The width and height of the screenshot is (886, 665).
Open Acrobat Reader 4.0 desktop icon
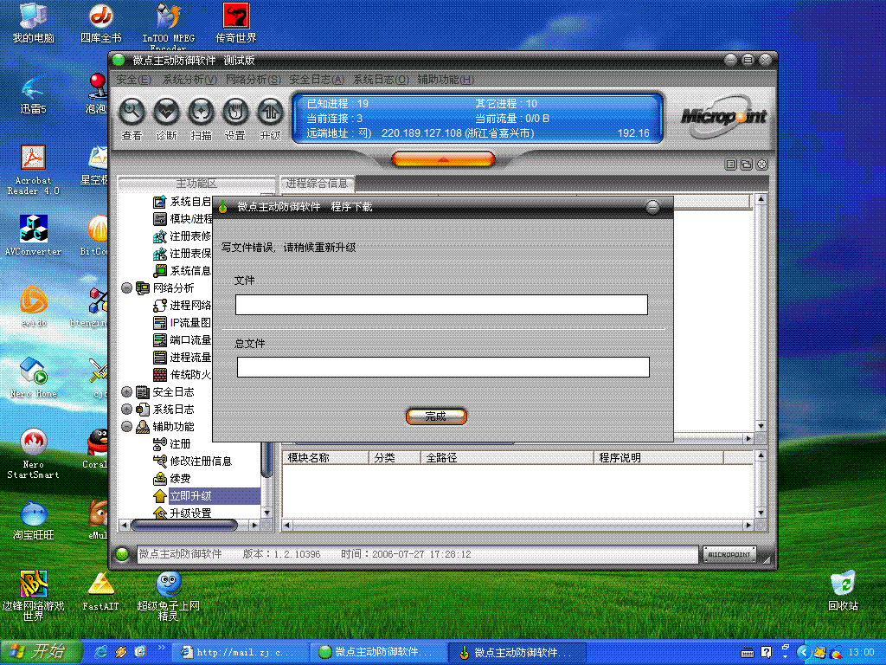pos(34,171)
